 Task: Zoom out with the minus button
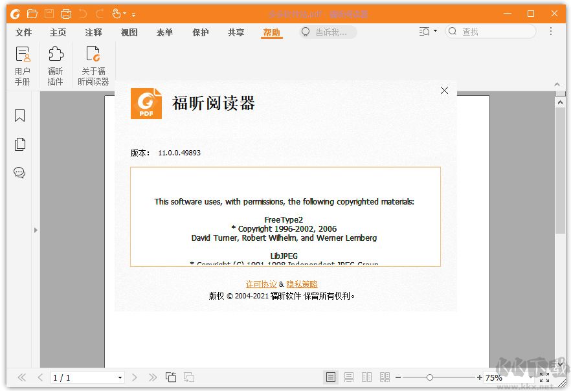398,377
